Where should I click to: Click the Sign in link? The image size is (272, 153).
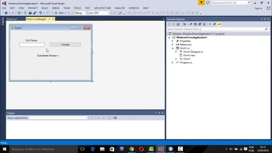point(258,8)
